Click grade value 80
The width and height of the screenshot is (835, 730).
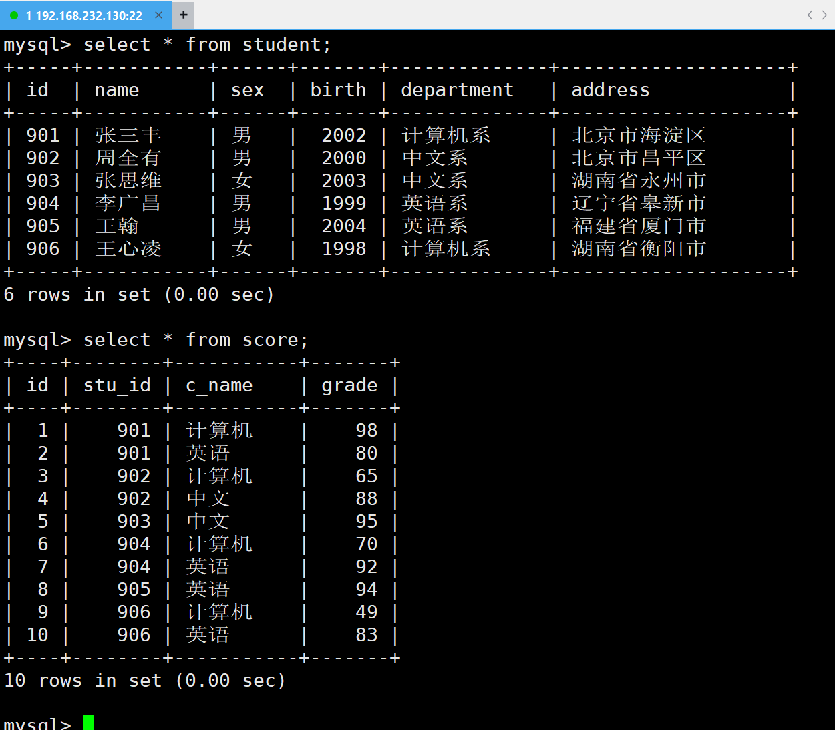[x=367, y=453]
